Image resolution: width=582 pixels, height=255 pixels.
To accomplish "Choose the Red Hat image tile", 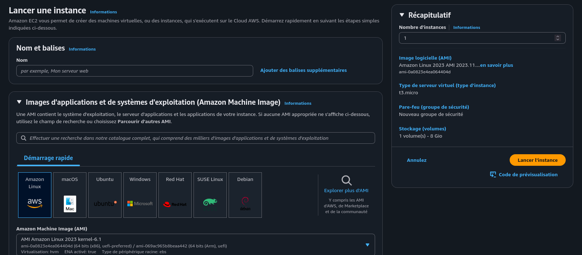I will (x=175, y=195).
